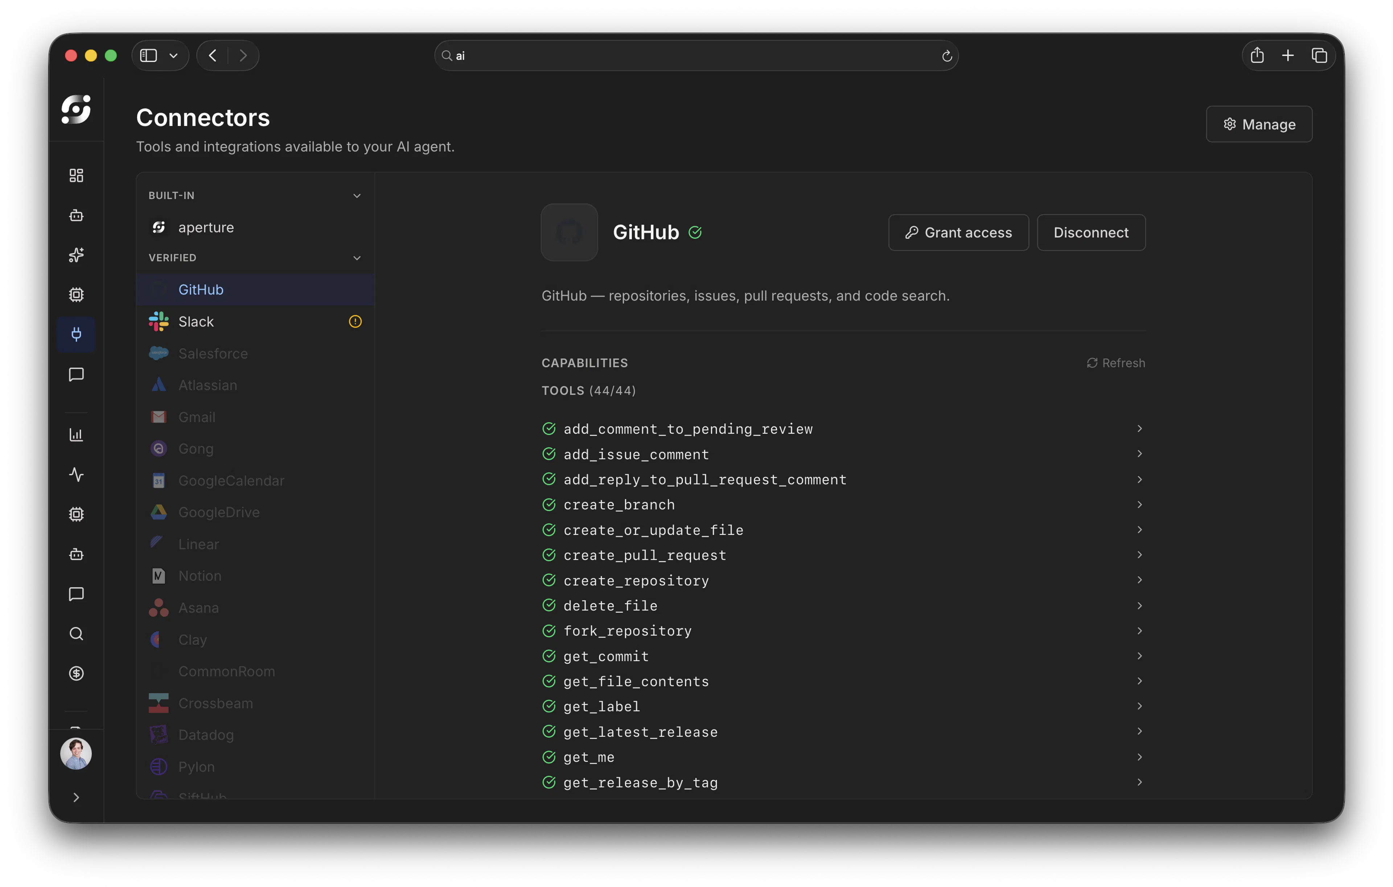Go forward with the browser forward arrow
1393x887 pixels.
click(x=243, y=56)
